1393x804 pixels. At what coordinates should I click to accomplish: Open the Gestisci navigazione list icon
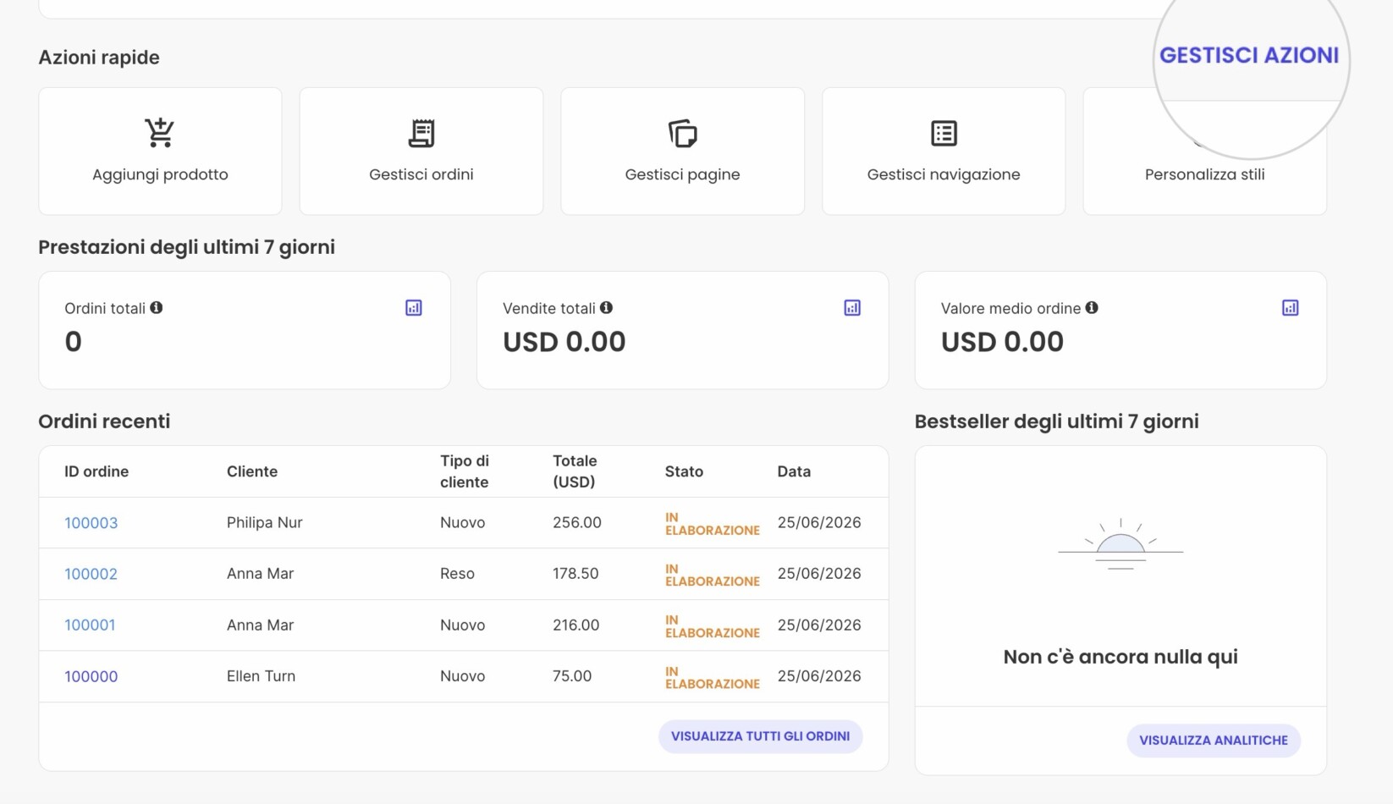pos(944,133)
